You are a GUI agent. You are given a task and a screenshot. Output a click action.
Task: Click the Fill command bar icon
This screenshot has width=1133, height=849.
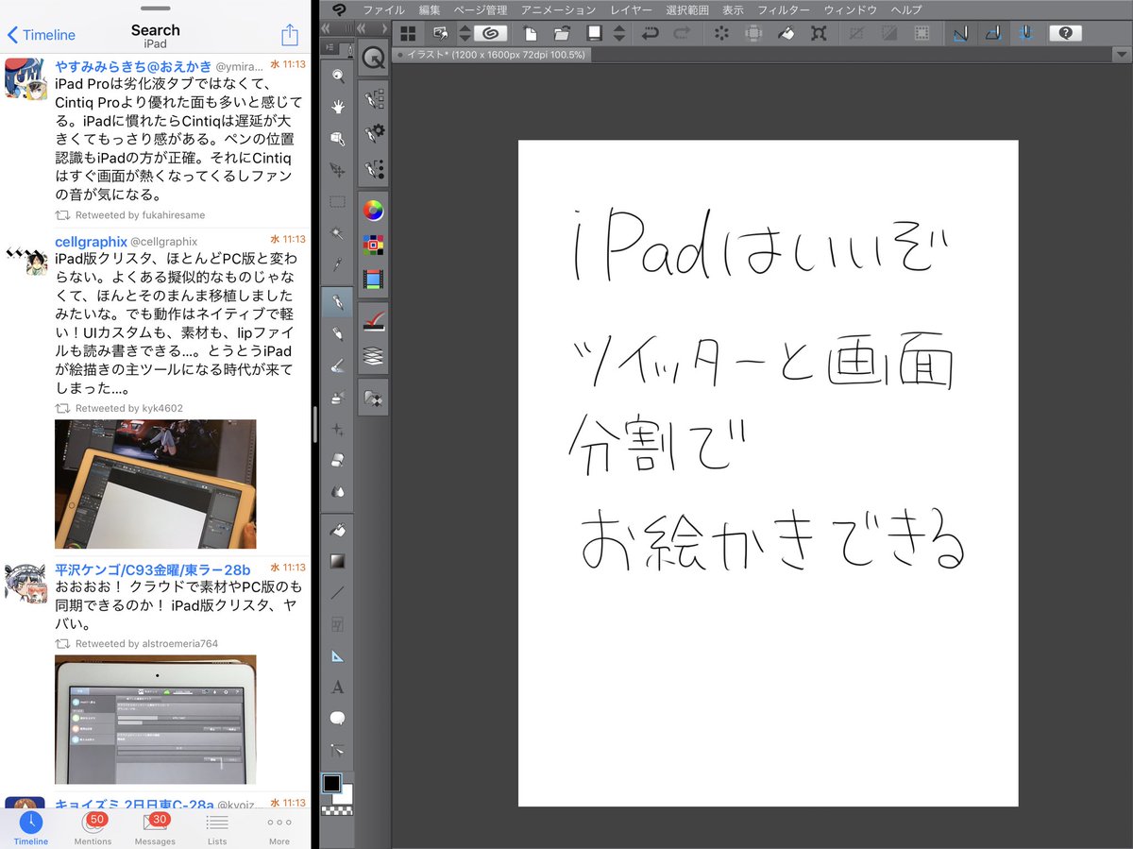pyautogui.click(x=786, y=33)
